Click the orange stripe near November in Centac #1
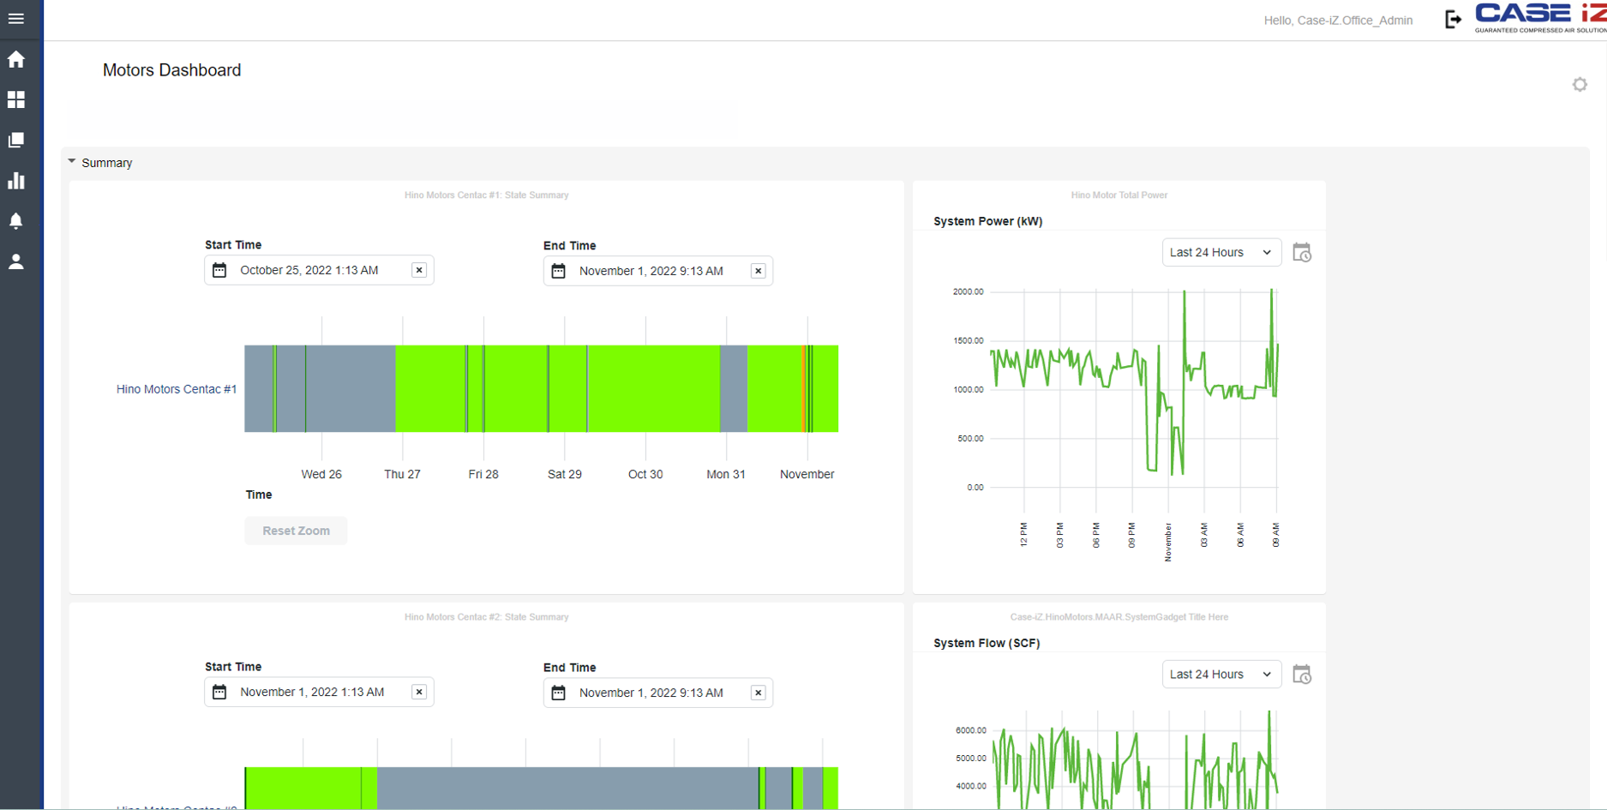 (x=804, y=388)
